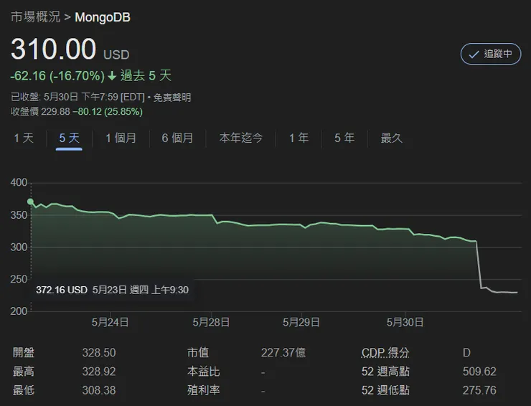Toggle the 追蹤中 follow button

click(x=491, y=54)
